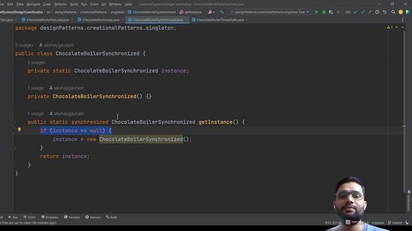Show Git history clock icon

click(x=377, y=12)
